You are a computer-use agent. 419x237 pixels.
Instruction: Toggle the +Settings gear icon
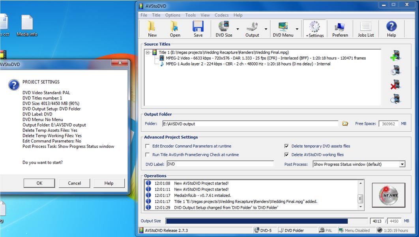315,29
